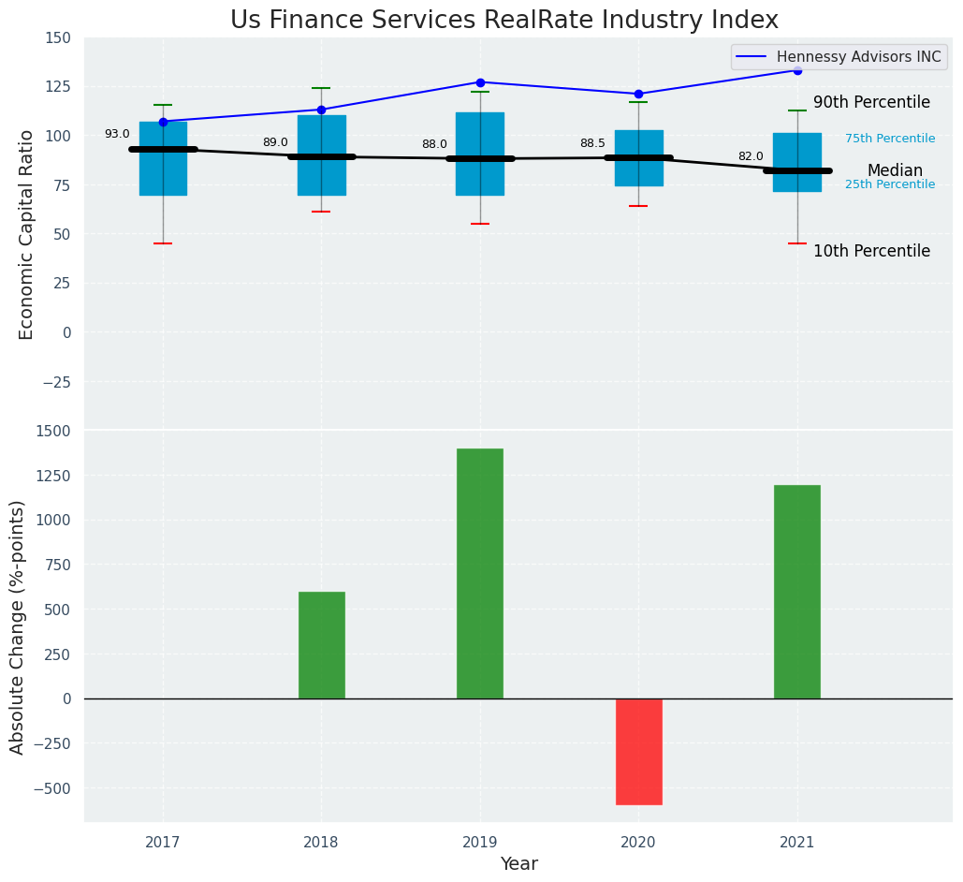Image resolution: width=963 pixels, height=882 pixels.
Task: Click the Economic Capital Ratio axis label
Action: coord(26,234)
